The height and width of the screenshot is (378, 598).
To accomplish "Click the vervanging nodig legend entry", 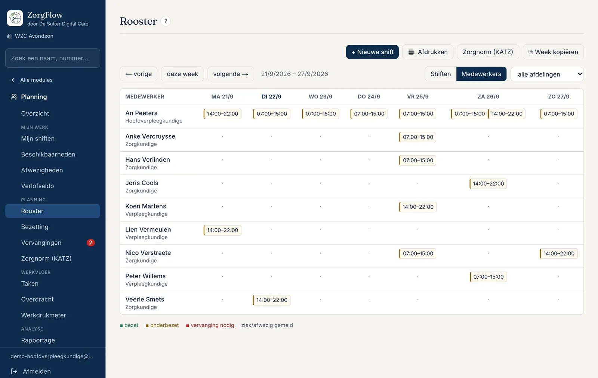I will (x=210, y=325).
